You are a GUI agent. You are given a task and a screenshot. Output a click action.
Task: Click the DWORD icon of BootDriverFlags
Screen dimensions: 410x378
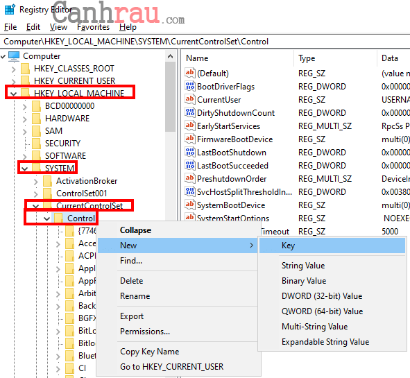click(190, 86)
